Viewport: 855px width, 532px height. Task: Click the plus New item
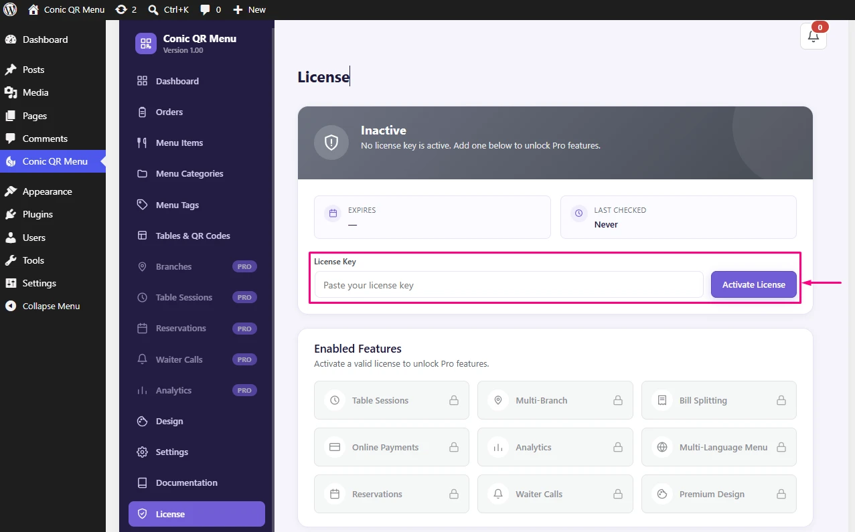pos(249,9)
